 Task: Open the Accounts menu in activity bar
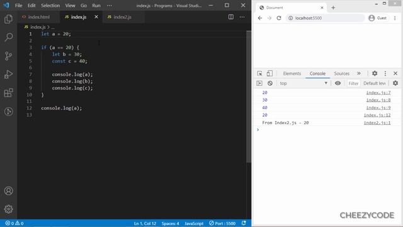pyautogui.click(x=8, y=190)
